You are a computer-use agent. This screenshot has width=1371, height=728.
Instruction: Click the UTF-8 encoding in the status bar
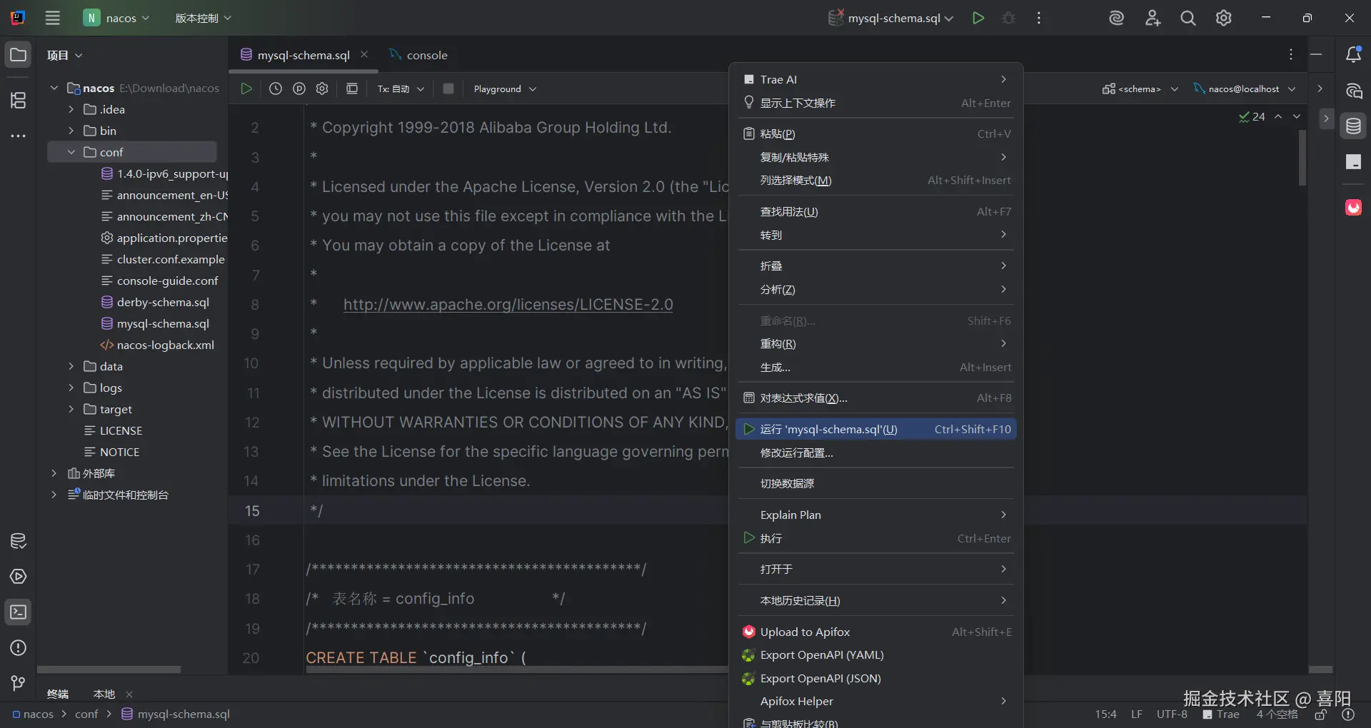(x=1172, y=714)
